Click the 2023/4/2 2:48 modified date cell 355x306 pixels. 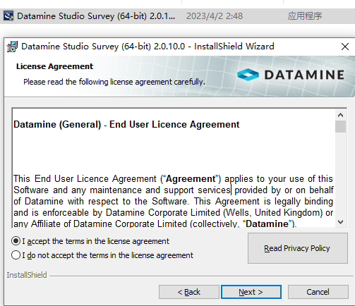pyautogui.click(x=215, y=16)
